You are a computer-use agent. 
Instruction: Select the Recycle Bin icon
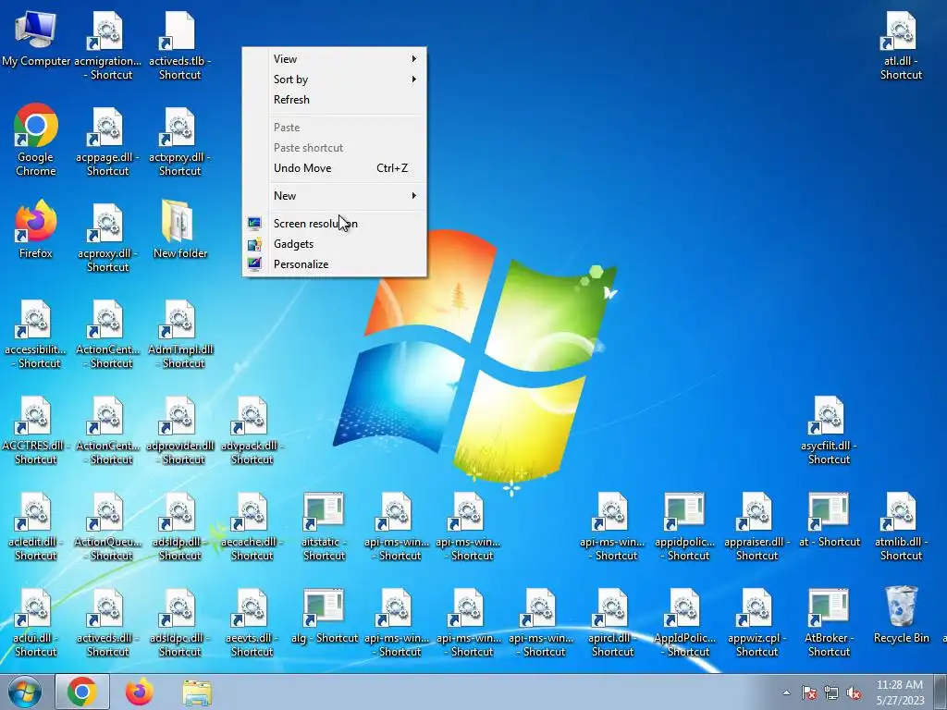[901, 614]
